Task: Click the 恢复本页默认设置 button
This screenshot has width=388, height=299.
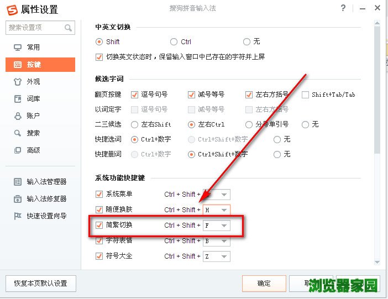Action: 41,284
